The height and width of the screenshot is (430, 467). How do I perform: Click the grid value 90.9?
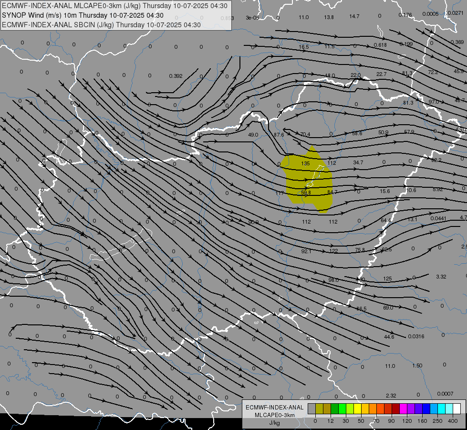253,222
